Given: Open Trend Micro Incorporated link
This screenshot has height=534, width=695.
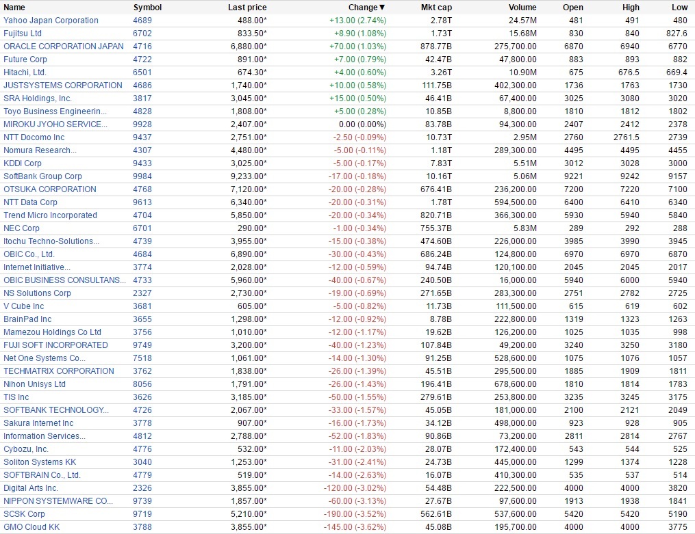Looking at the screenshot, I should point(50,215).
